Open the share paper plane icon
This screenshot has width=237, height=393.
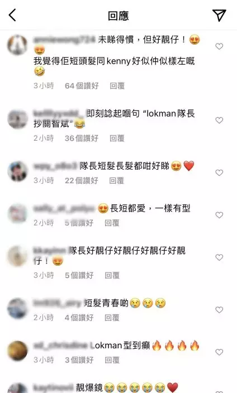(219, 15)
